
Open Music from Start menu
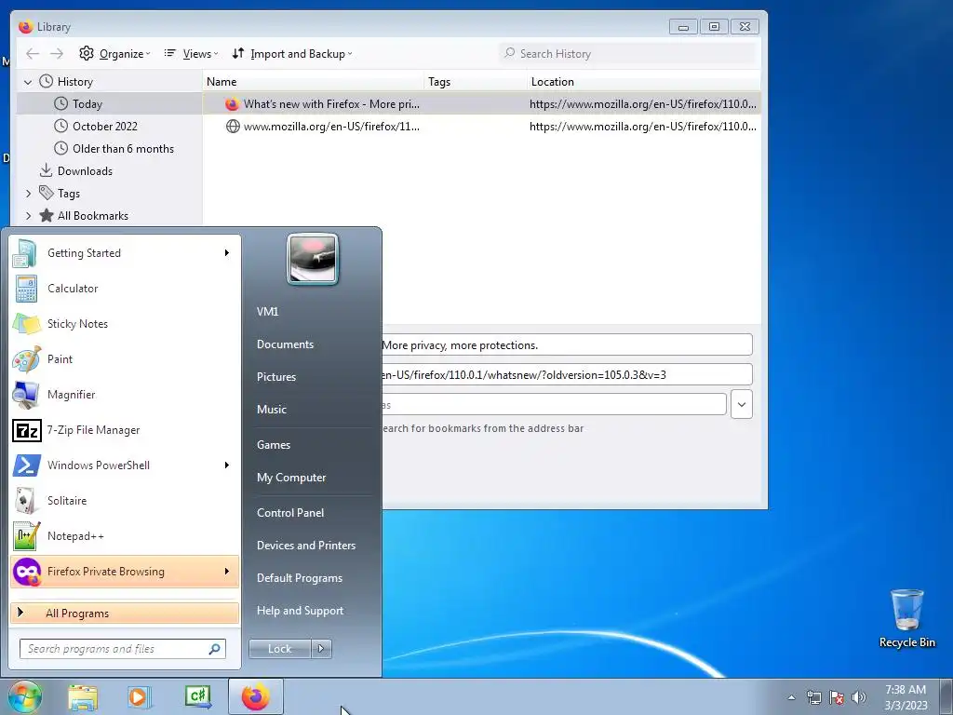point(271,410)
